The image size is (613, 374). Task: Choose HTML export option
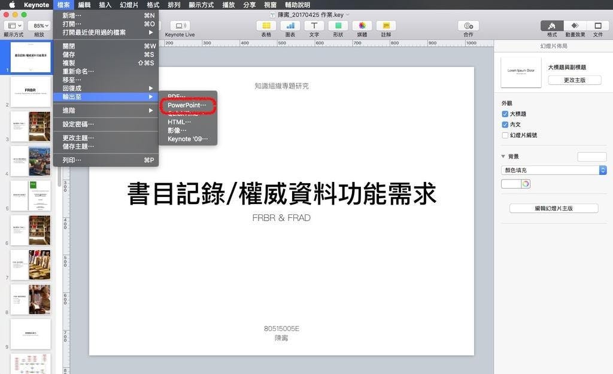[x=187, y=122]
